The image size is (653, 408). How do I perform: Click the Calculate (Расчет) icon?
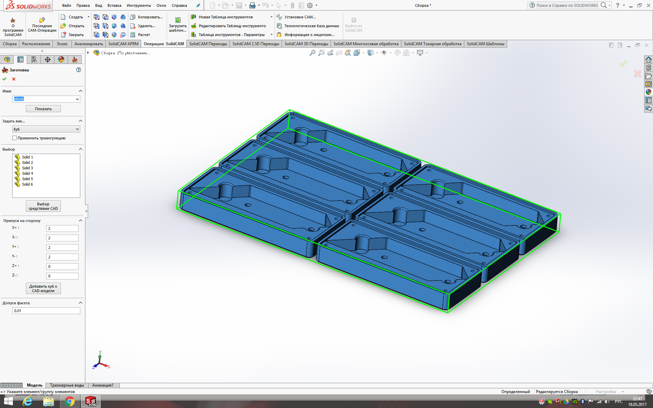133,35
